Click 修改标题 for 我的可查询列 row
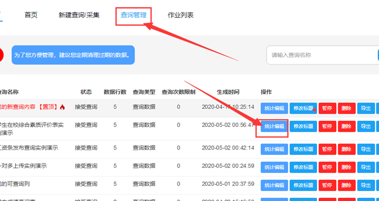The width and height of the screenshot is (379, 201). coord(304,185)
